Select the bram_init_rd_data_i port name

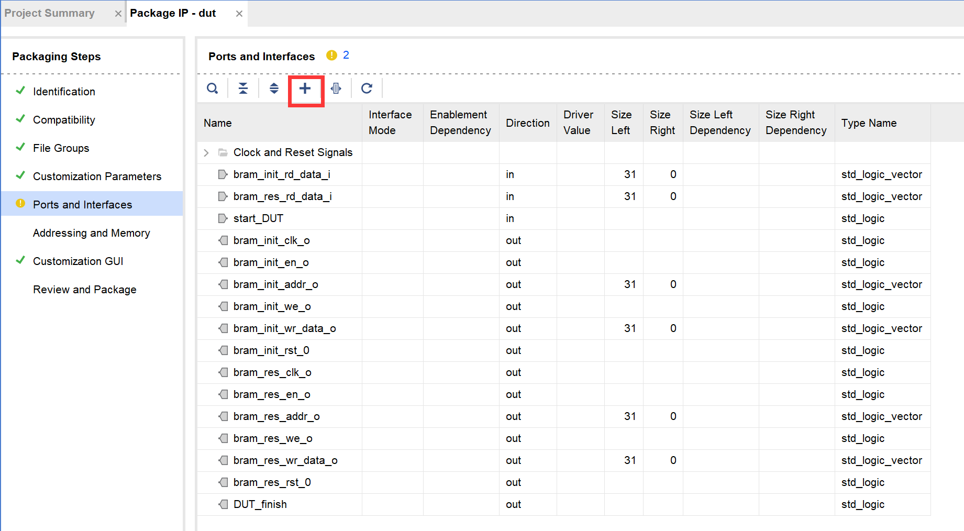(x=282, y=174)
